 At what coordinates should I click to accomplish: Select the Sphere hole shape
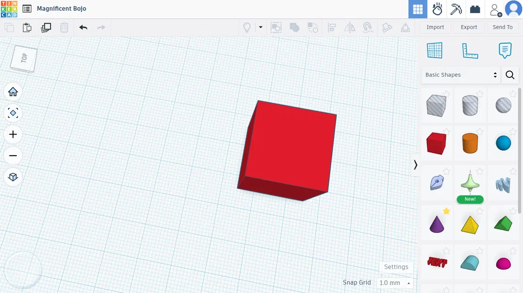[503, 105]
